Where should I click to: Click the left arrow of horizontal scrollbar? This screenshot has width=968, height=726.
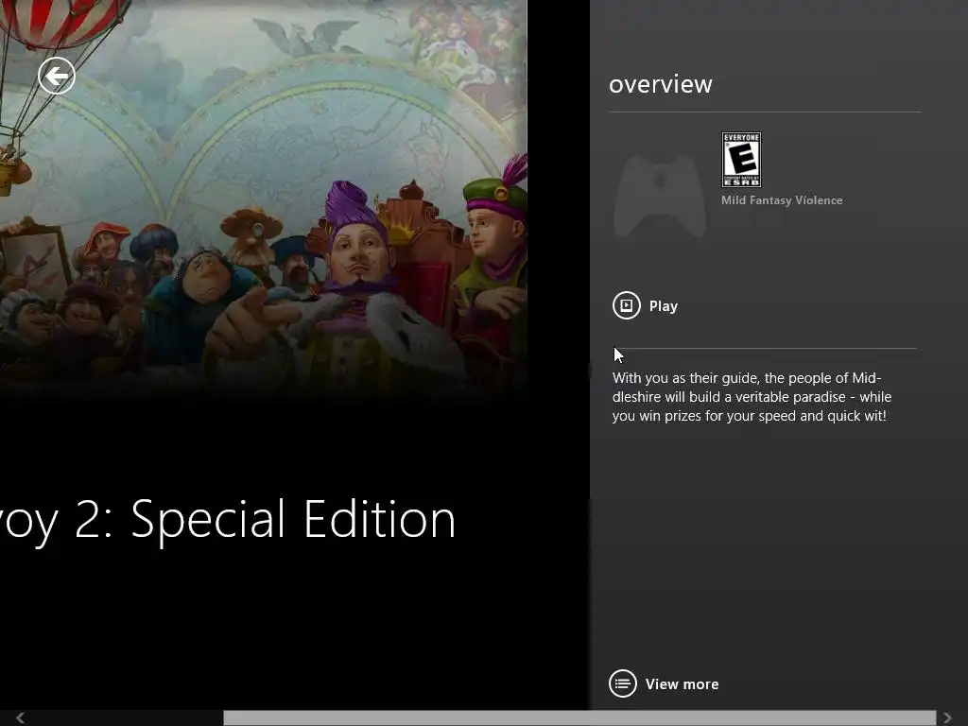[x=21, y=717]
